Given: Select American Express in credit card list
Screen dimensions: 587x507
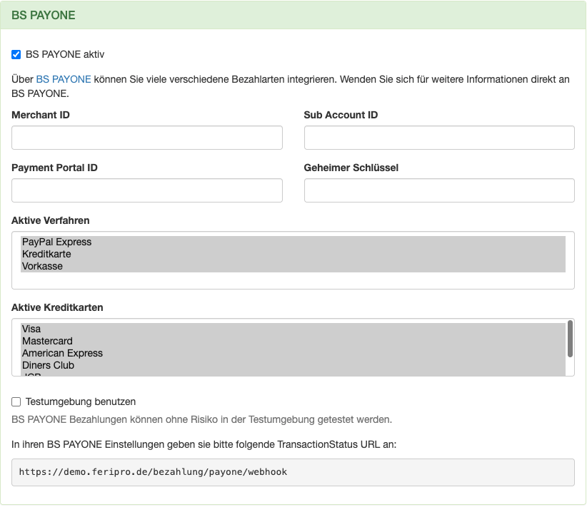Looking at the screenshot, I should coord(293,353).
